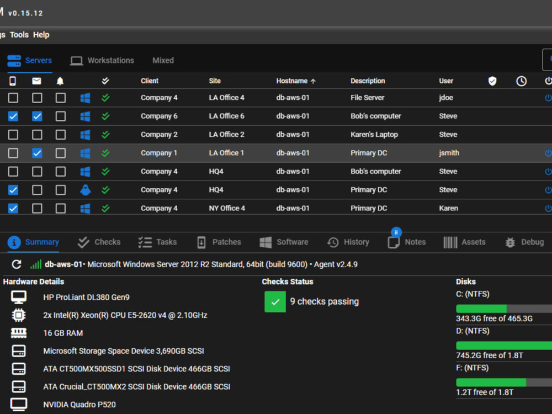The image size is (552, 414).
Task: Click the shield column header icon
Action: 492,81
